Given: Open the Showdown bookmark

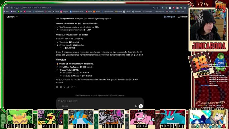Looking at the screenshot, I should (137, 11).
